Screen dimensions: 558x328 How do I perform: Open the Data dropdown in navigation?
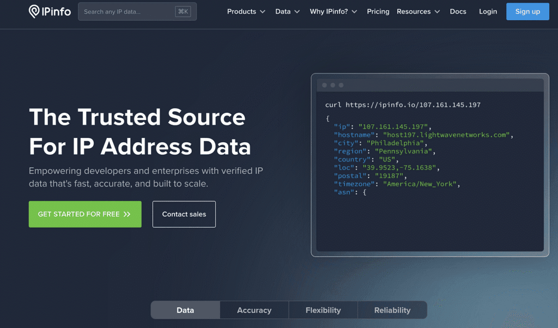[288, 11]
